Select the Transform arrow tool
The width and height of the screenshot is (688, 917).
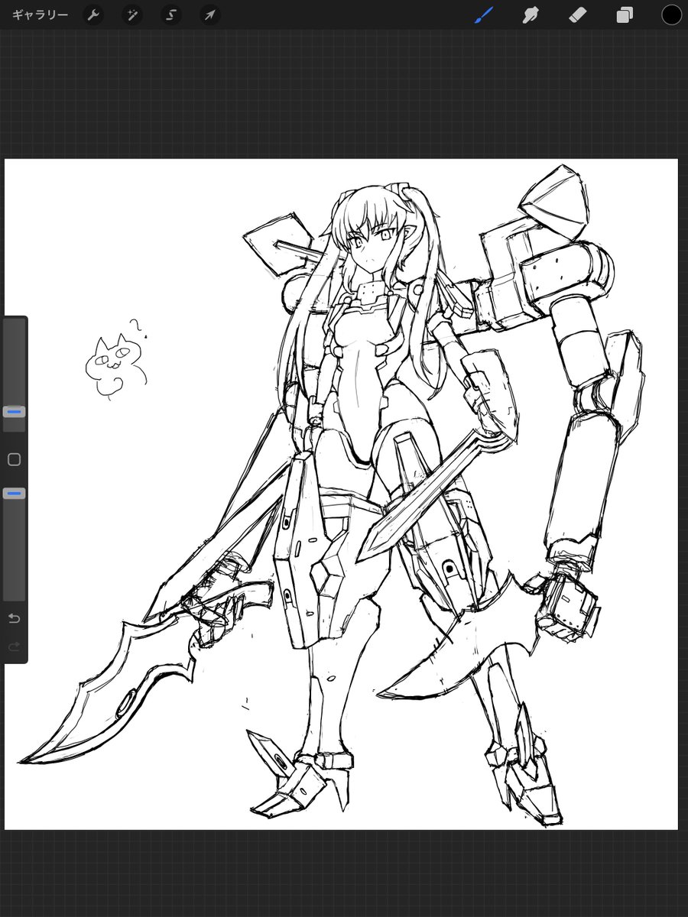(209, 15)
